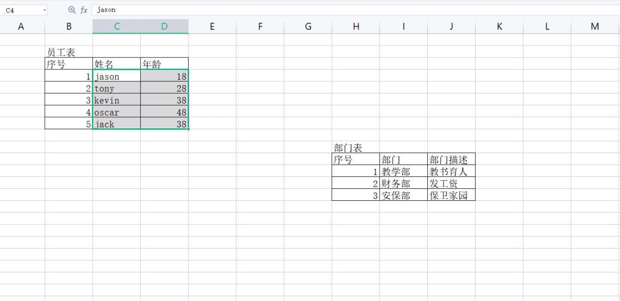Select column A header
The width and height of the screenshot is (620, 301).
(x=21, y=27)
